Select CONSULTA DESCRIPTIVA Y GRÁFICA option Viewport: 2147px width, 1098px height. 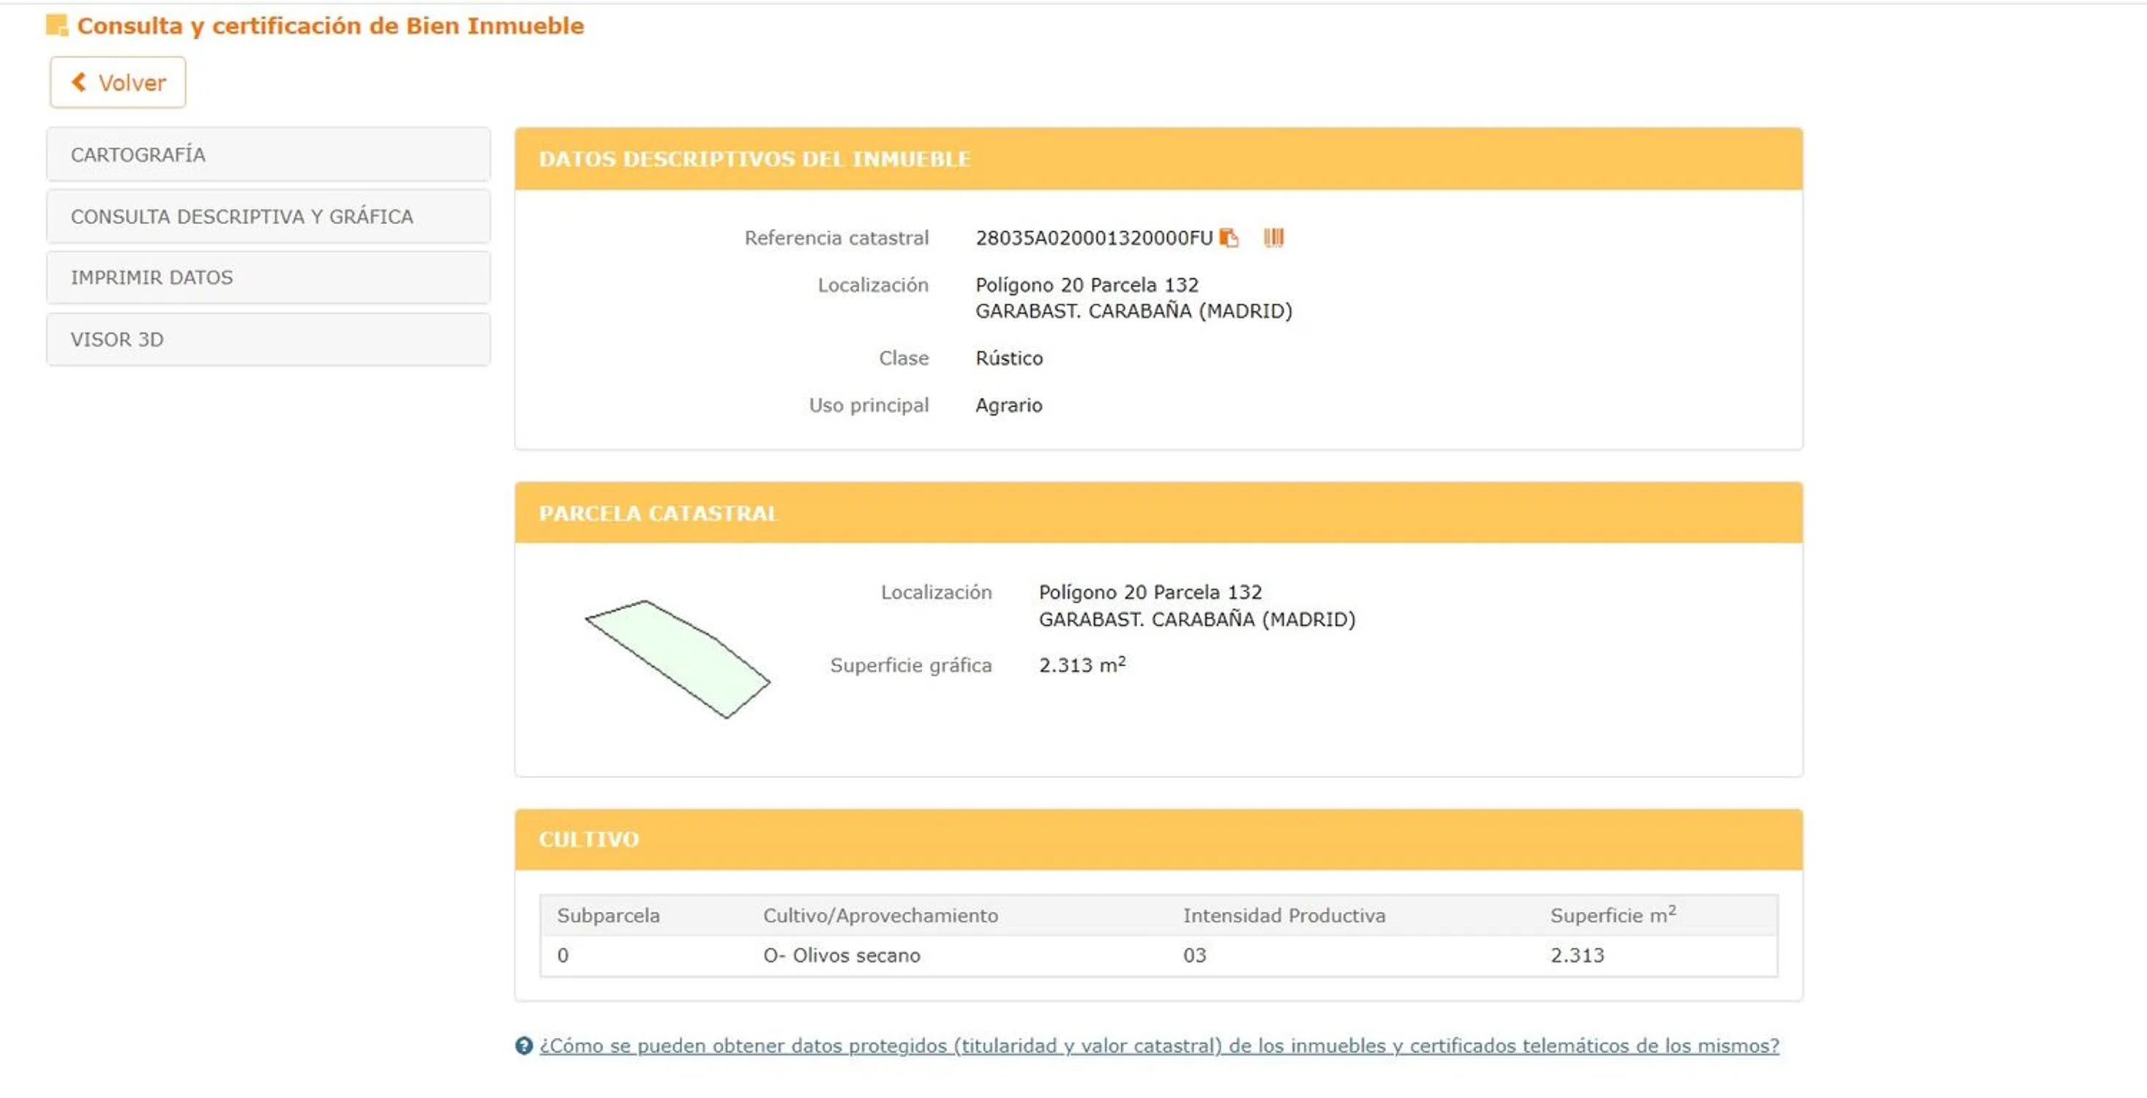point(268,216)
